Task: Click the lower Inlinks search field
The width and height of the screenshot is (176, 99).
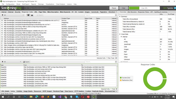Action: [x=100, y=62]
